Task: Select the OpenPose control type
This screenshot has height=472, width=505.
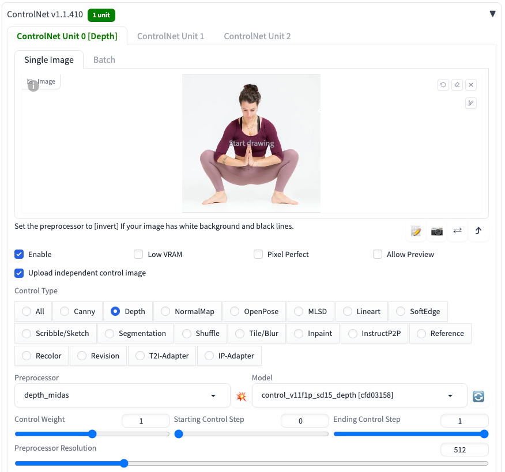Action: (235, 311)
